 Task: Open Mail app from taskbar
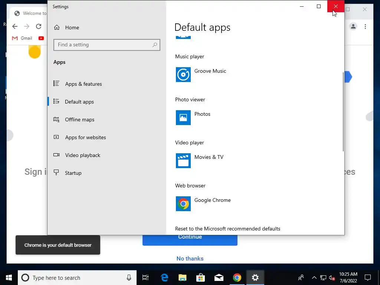tap(219, 278)
